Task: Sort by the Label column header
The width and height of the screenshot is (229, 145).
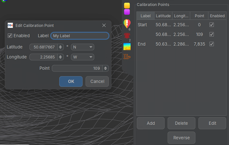Action: (x=145, y=16)
